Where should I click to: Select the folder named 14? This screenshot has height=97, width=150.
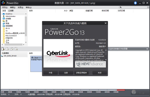coord(6,31)
